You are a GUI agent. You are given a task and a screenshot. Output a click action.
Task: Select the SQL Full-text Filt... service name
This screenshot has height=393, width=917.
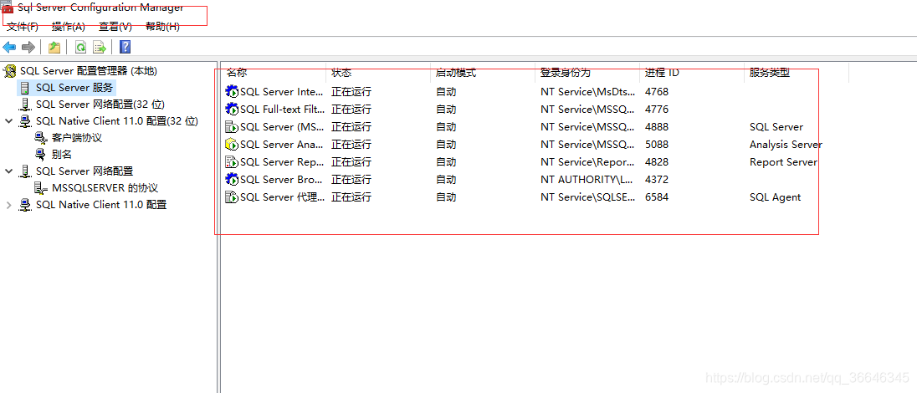pyautogui.click(x=282, y=110)
